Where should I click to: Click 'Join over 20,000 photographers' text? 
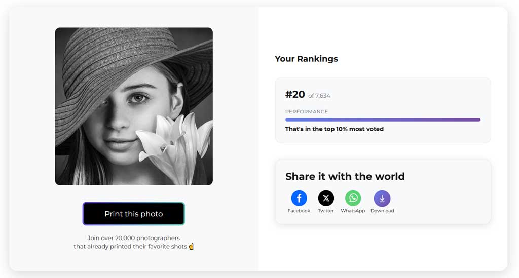[134, 238]
